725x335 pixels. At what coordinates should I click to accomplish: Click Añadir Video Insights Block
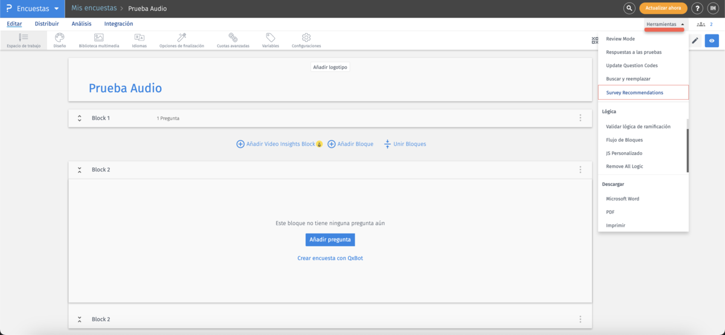tap(279, 144)
